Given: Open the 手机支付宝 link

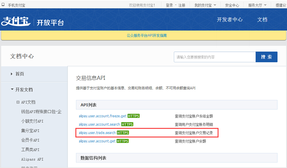Looking at the screenshot, I should coord(16,5).
